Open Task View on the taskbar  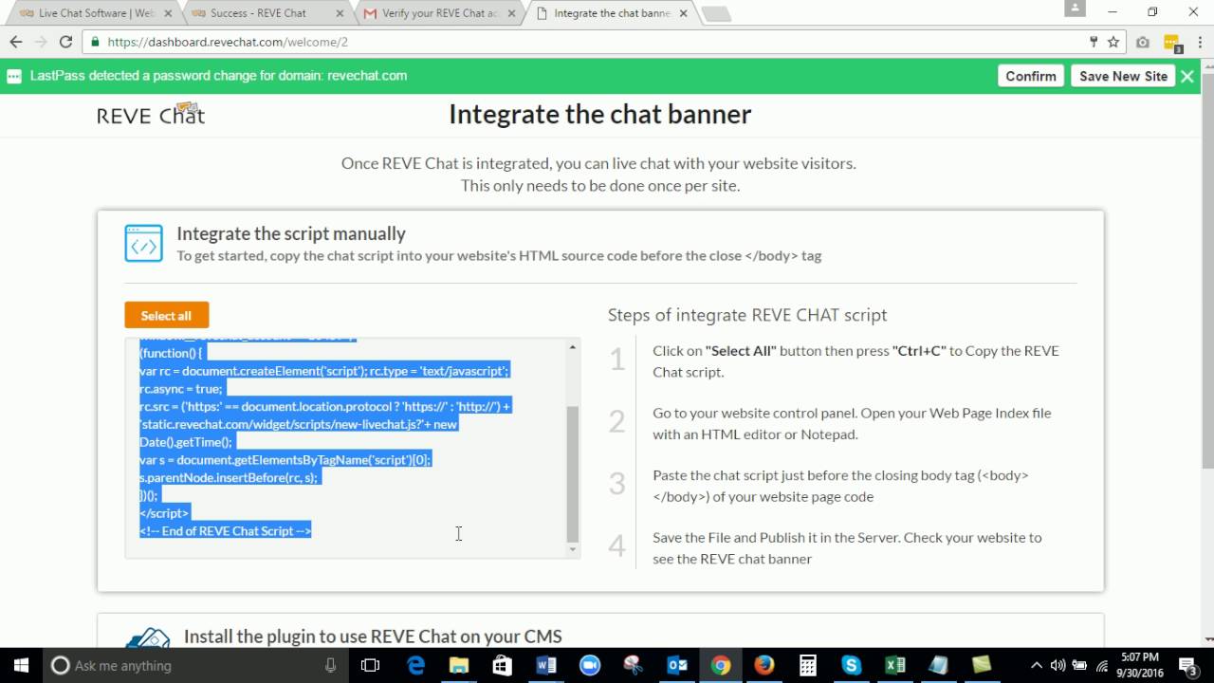[371, 665]
